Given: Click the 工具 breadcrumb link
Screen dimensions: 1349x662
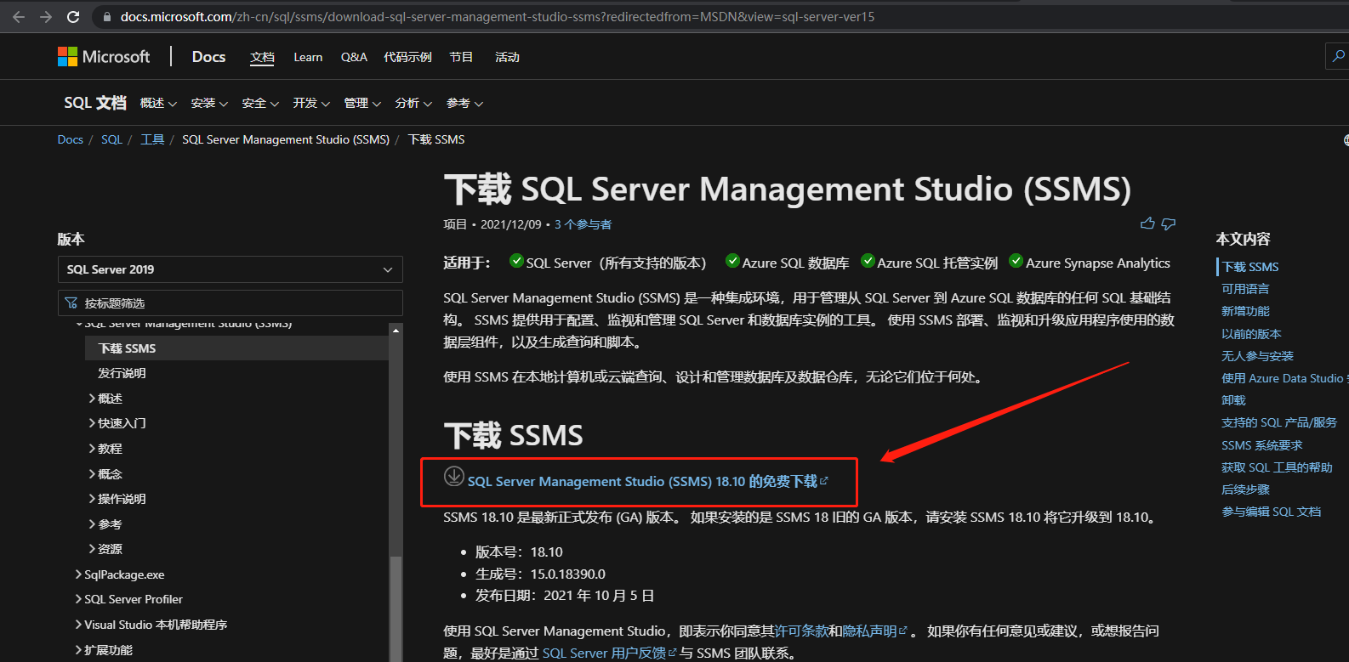Looking at the screenshot, I should coord(152,139).
